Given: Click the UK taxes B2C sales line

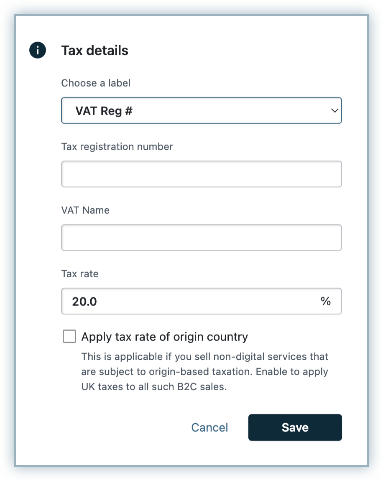Looking at the screenshot, I should coord(154,387).
